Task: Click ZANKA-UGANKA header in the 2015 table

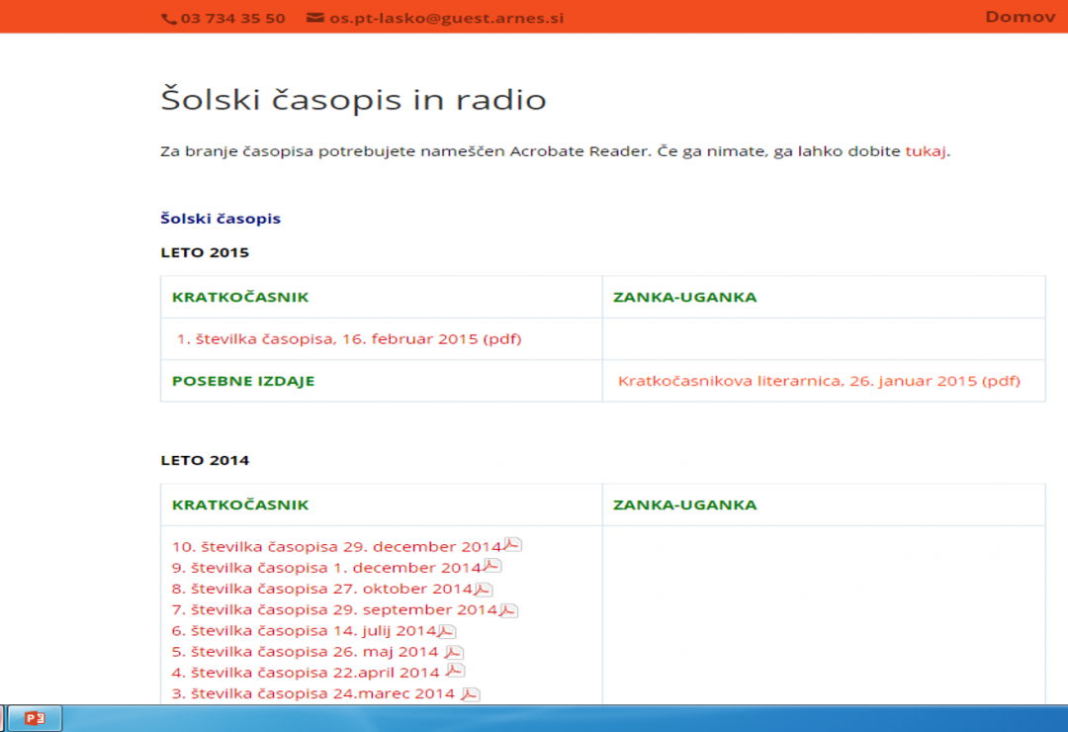Action: pos(684,297)
